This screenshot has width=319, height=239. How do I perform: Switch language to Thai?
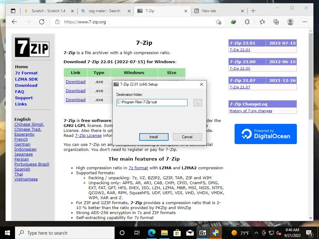click(x=18, y=174)
